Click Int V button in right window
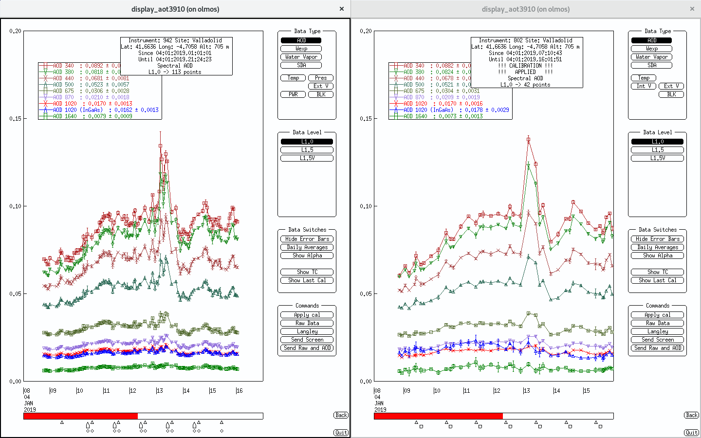The width and height of the screenshot is (701, 438). tap(644, 86)
